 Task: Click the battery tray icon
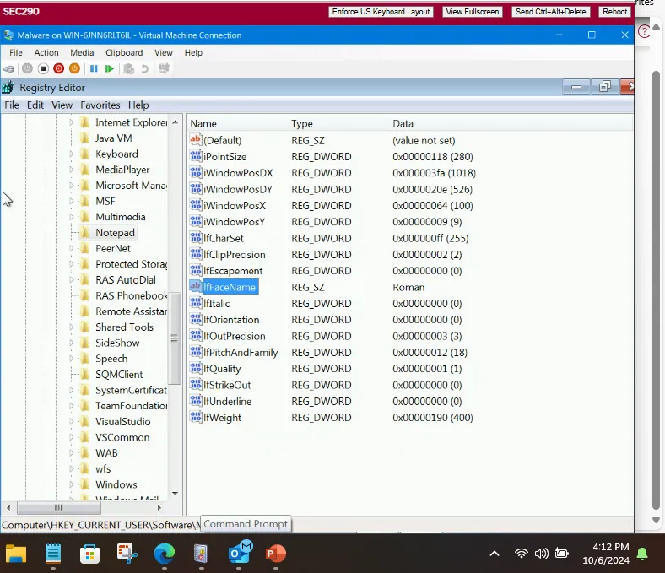click(562, 554)
